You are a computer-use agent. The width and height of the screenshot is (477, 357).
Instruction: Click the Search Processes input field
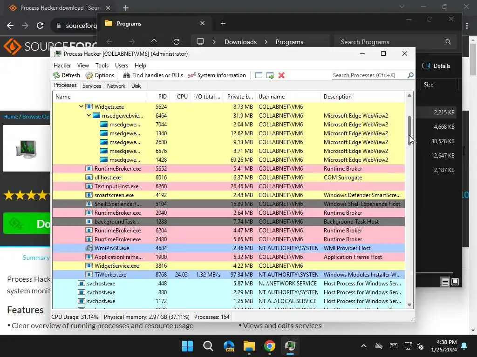pyautogui.click(x=369, y=75)
